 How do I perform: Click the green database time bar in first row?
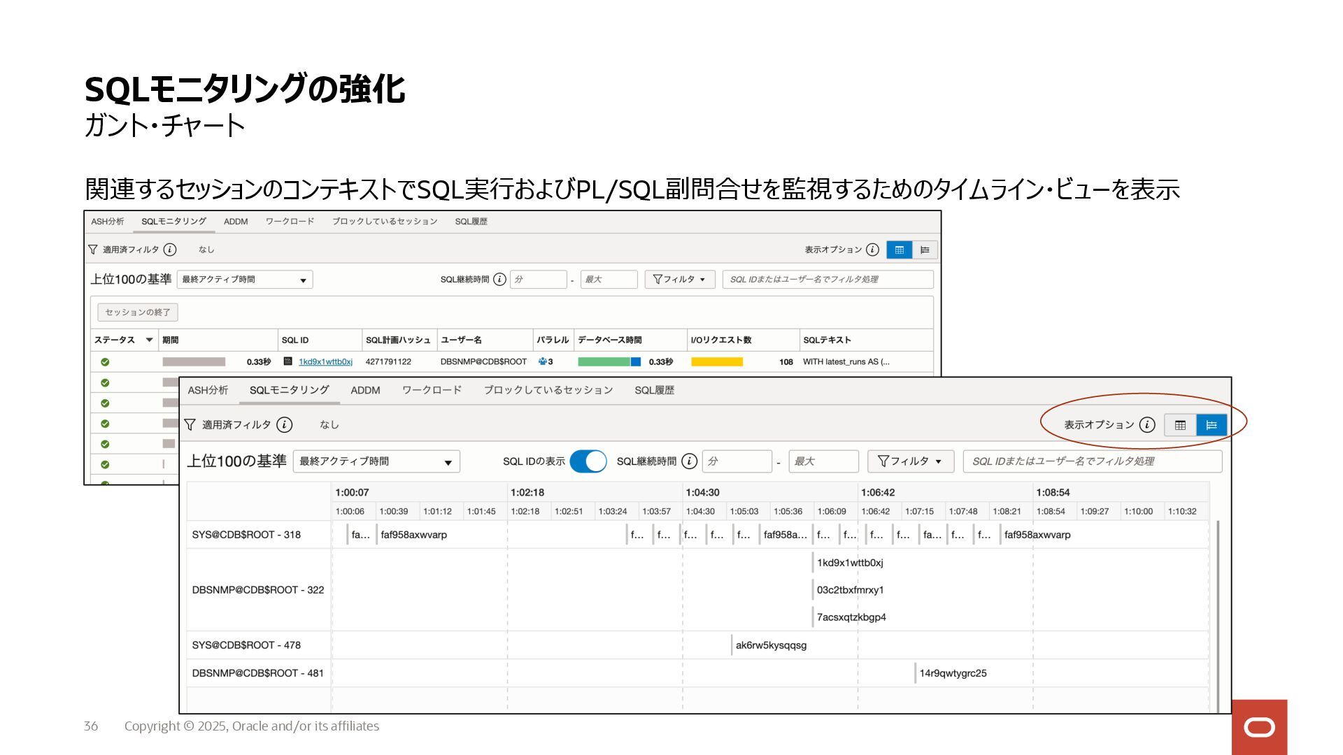[604, 362]
